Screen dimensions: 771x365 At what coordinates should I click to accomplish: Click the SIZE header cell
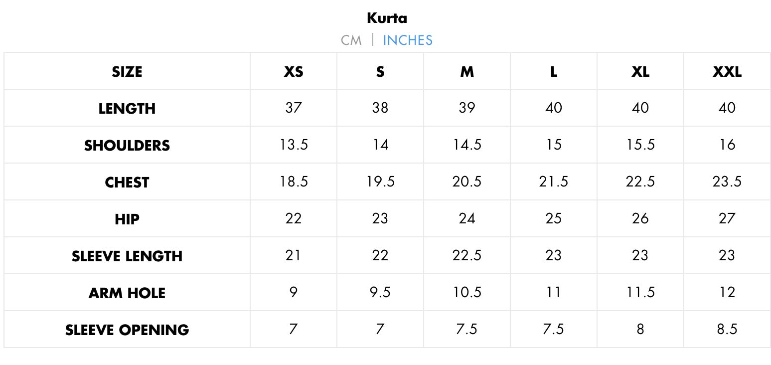(x=127, y=72)
